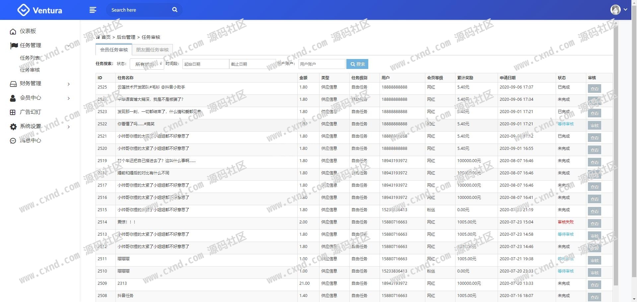This screenshot has width=637, height=302.
Task: Open 消息中心 in sidebar
Action: (x=31, y=141)
